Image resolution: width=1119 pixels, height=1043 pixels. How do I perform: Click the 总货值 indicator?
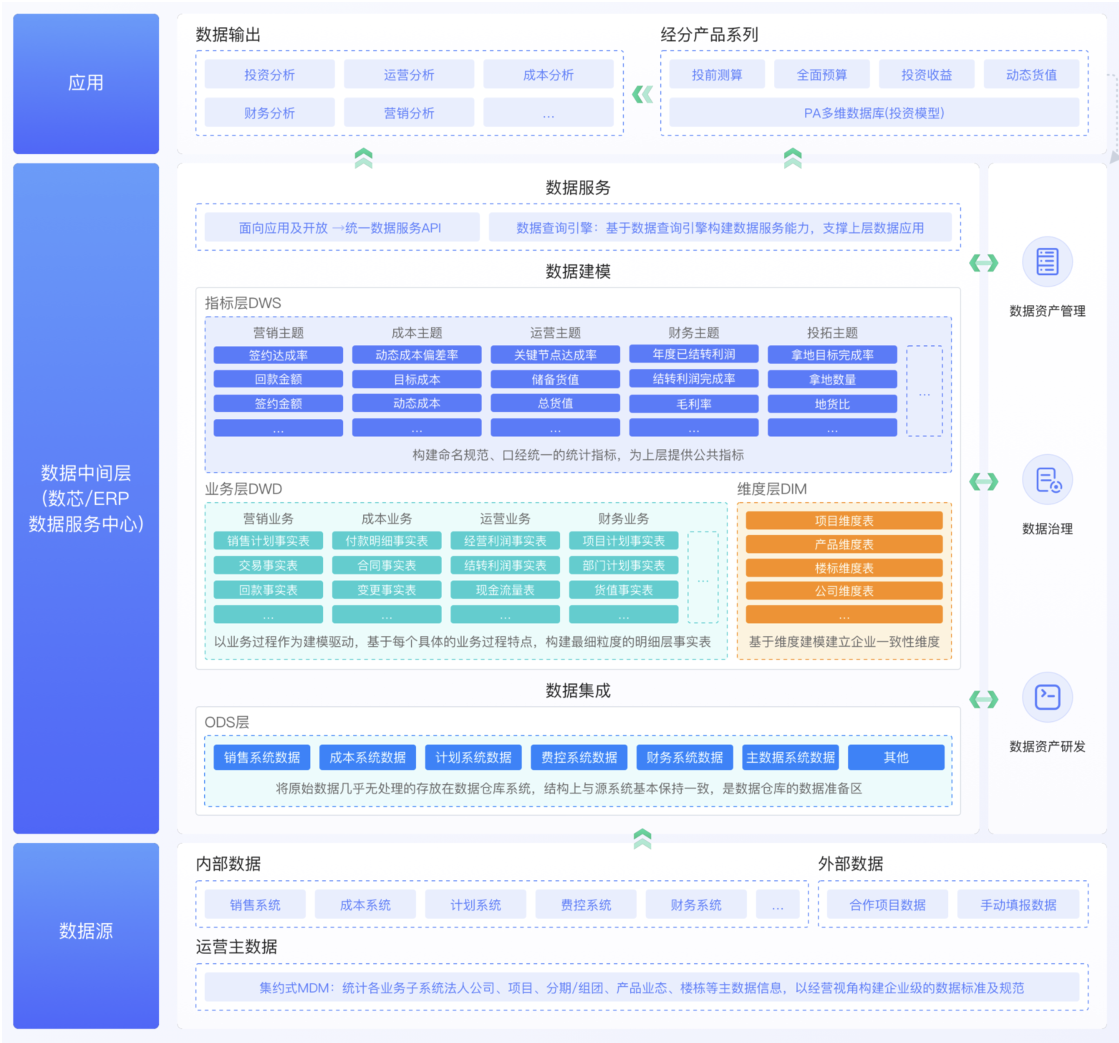click(555, 403)
